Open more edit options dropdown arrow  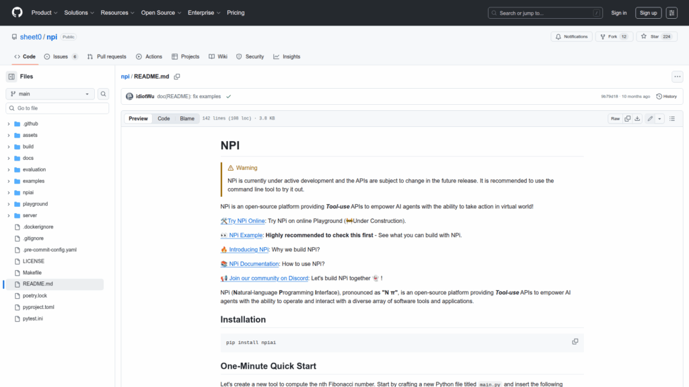coord(659,118)
